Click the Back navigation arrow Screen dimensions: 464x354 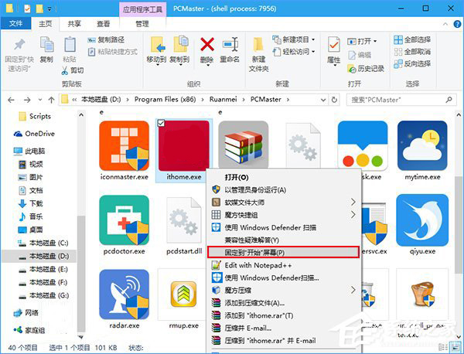coord(12,100)
